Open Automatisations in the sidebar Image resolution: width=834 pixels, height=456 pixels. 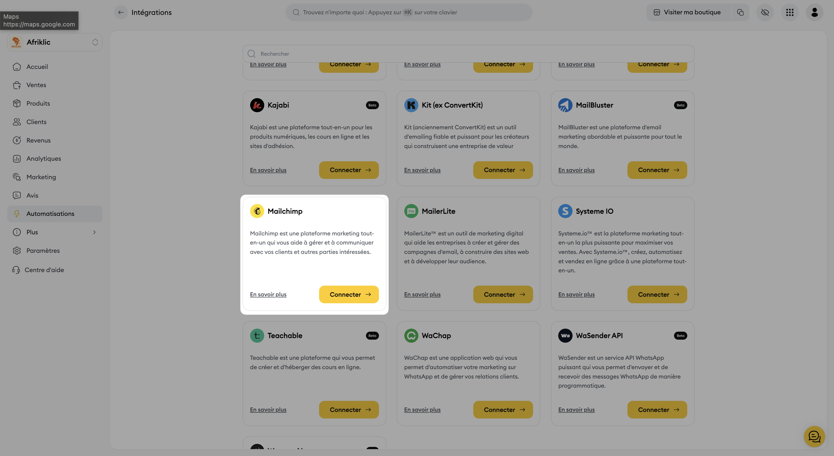pos(50,214)
